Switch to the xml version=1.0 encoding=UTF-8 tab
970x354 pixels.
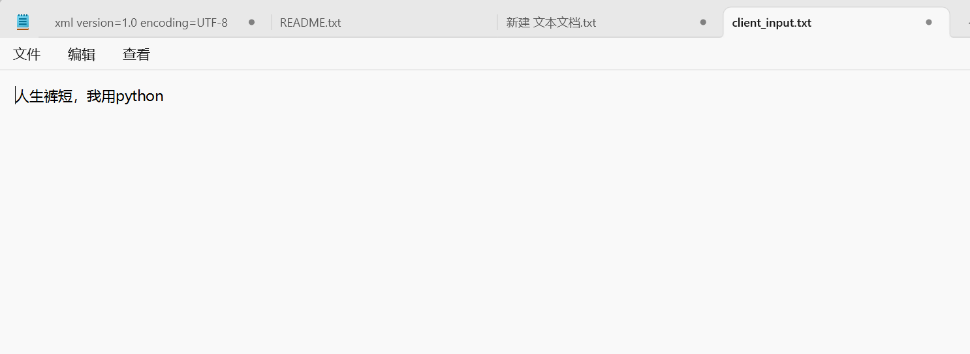(141, 23)
